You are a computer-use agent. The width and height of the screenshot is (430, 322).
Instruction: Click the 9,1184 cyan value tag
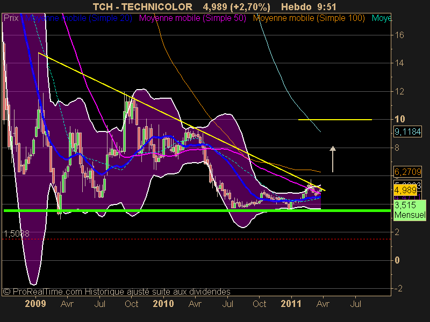(x=407, y=131)
